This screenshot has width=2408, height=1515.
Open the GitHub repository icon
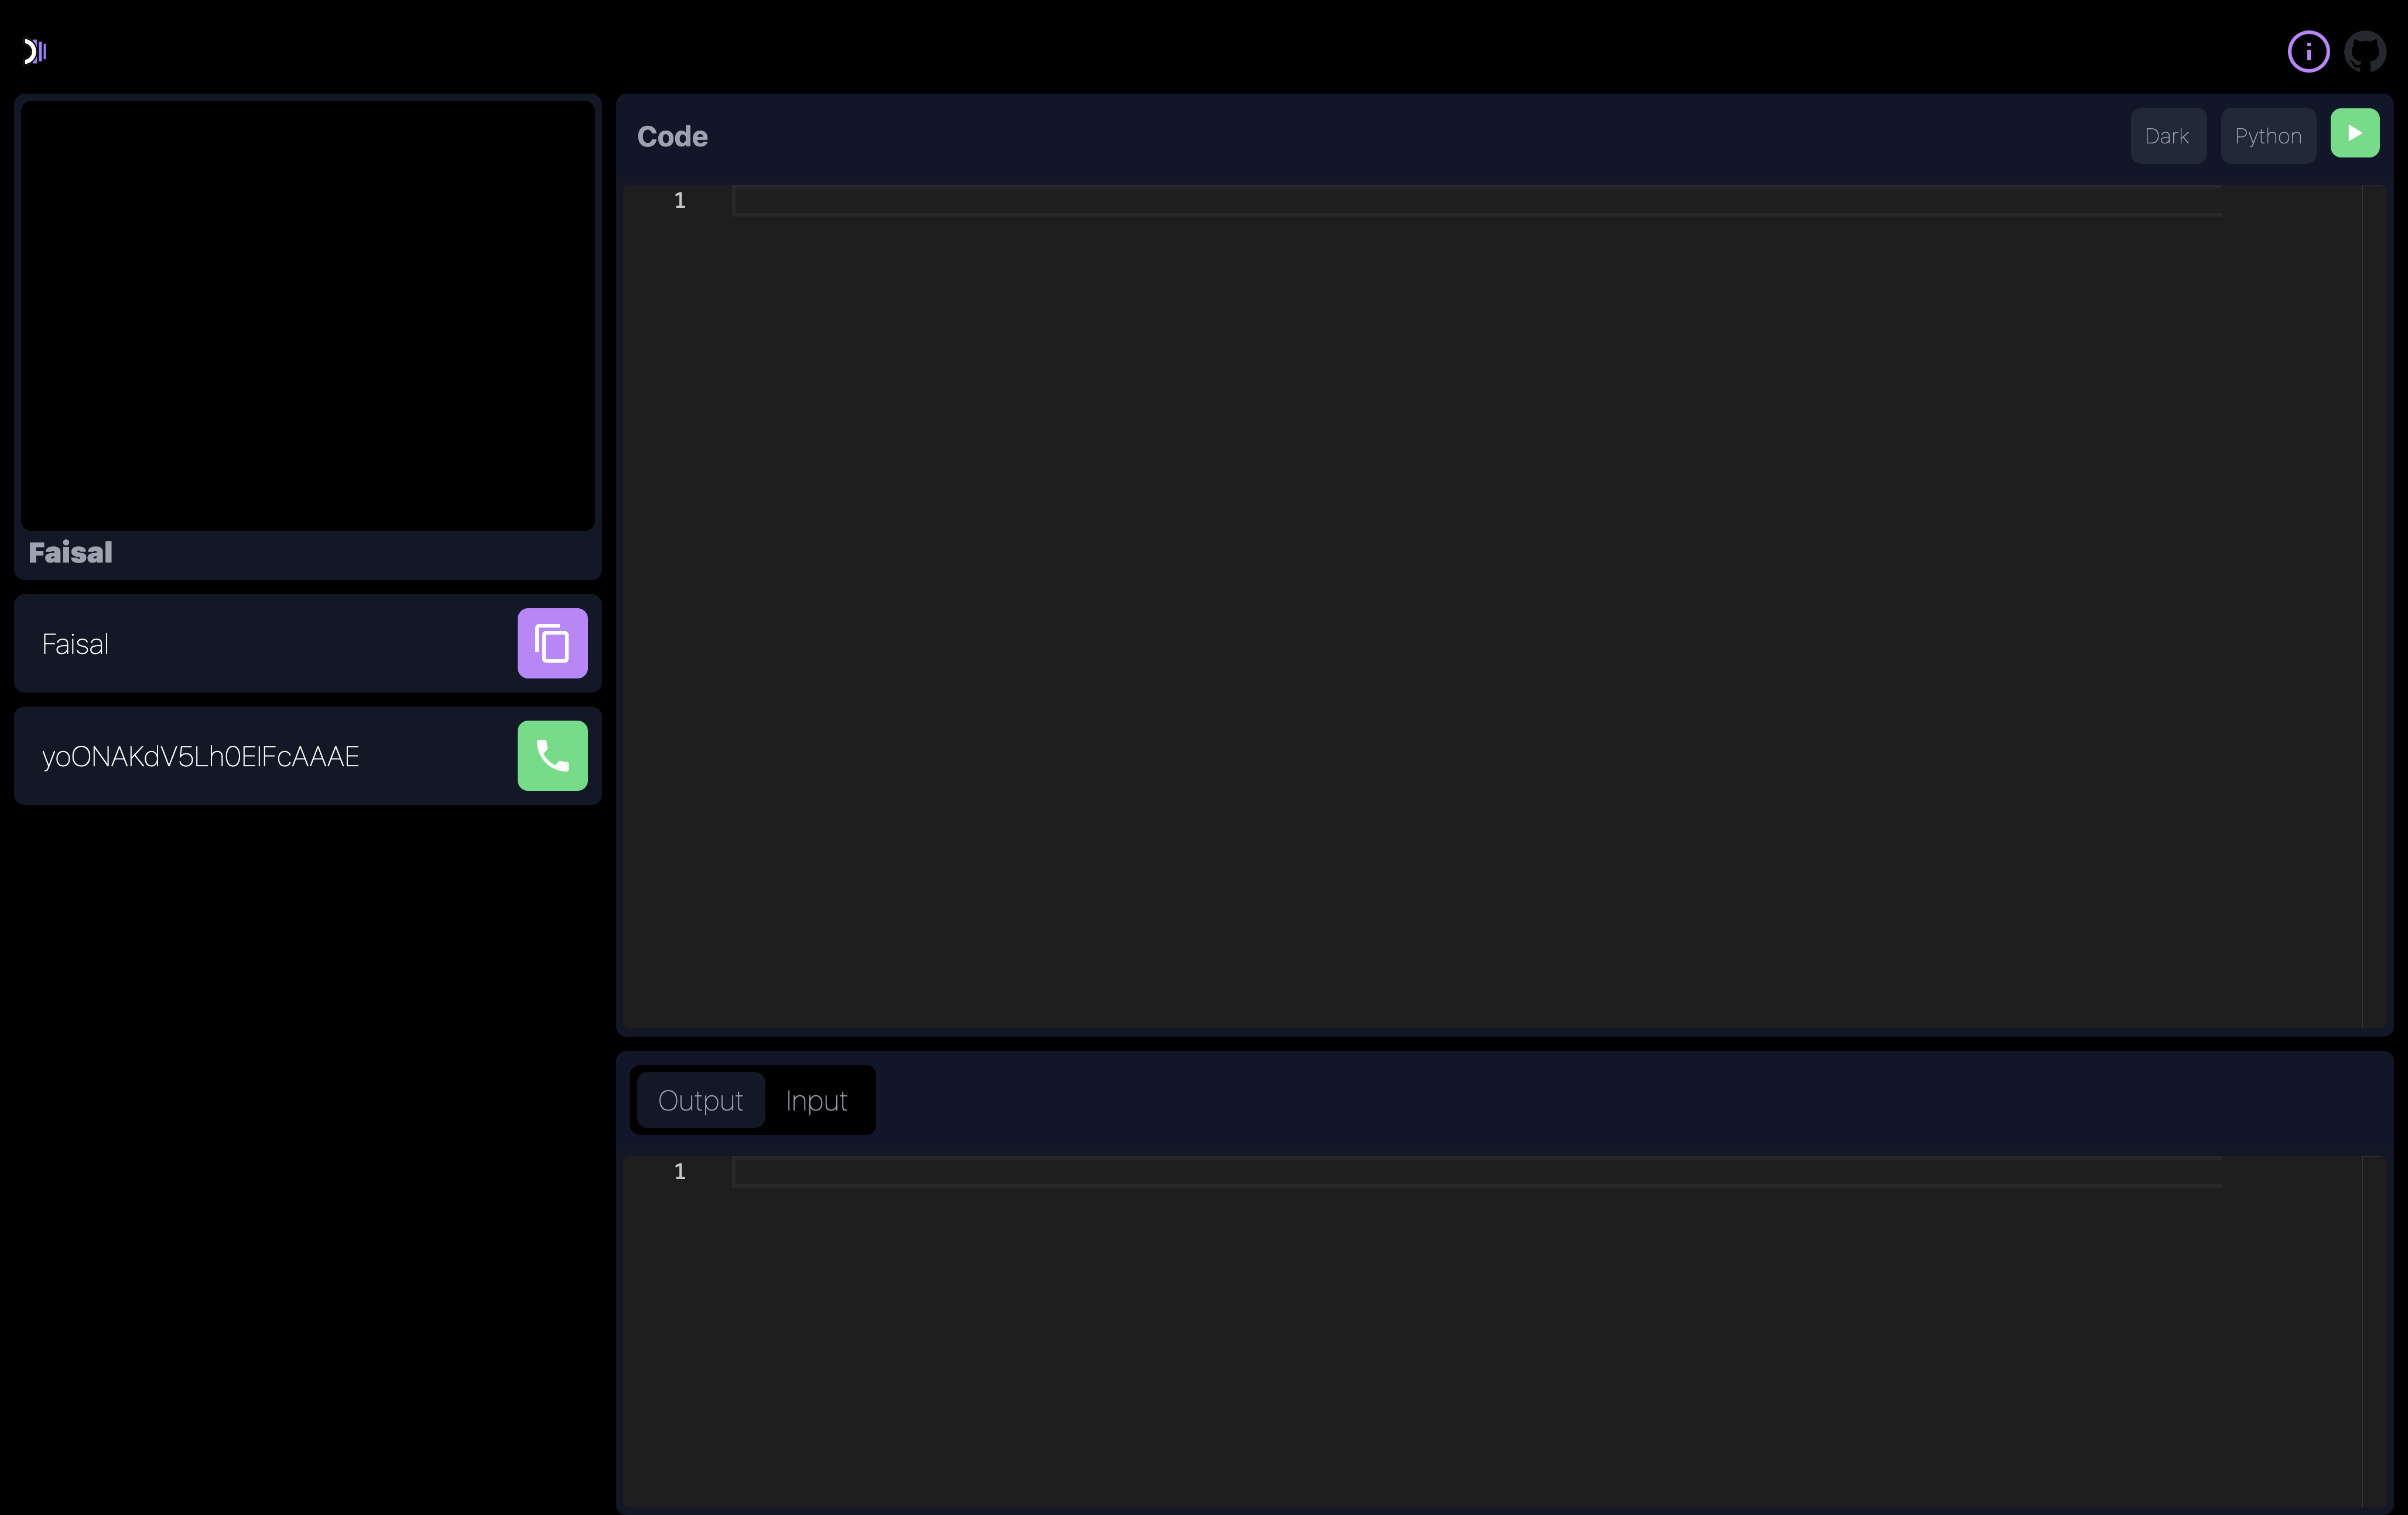(2365, 51)
